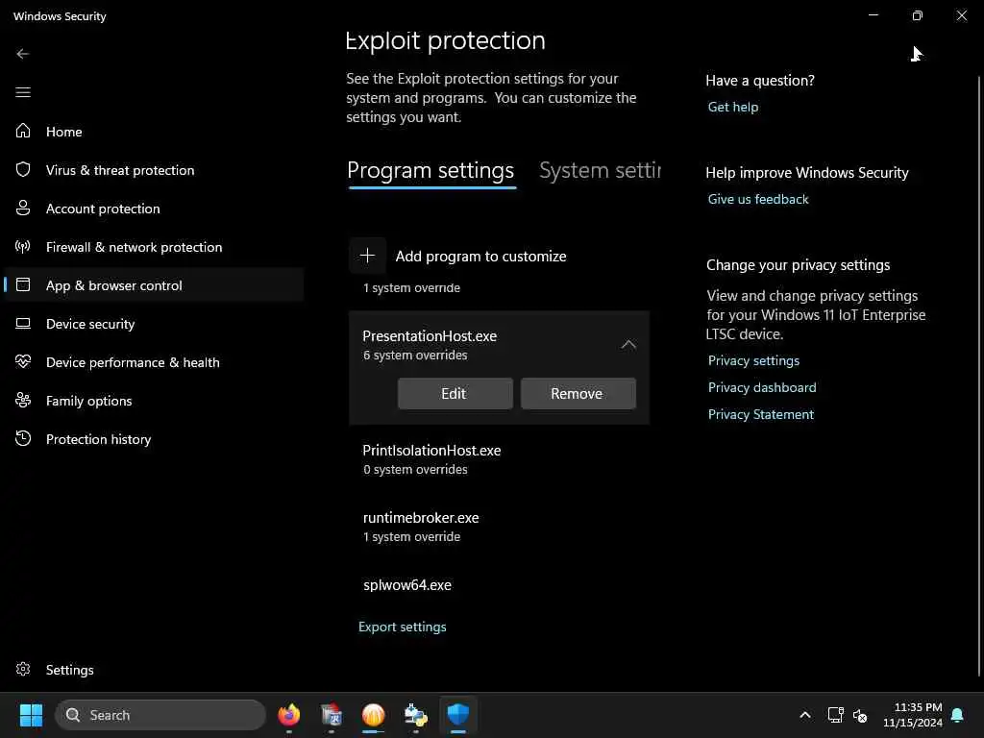This screenshot has height=738, width=984.
Task: Remove PresentationHost.exe from the list
Action: pos(578,393)
